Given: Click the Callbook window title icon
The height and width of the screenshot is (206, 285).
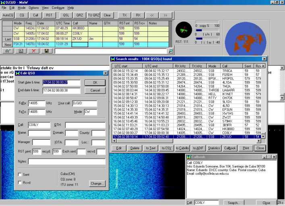Looking at the screenshot, I should pos(189,157).
